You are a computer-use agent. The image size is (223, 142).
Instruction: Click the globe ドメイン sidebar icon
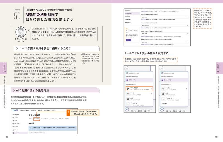(x=126, y=23)
